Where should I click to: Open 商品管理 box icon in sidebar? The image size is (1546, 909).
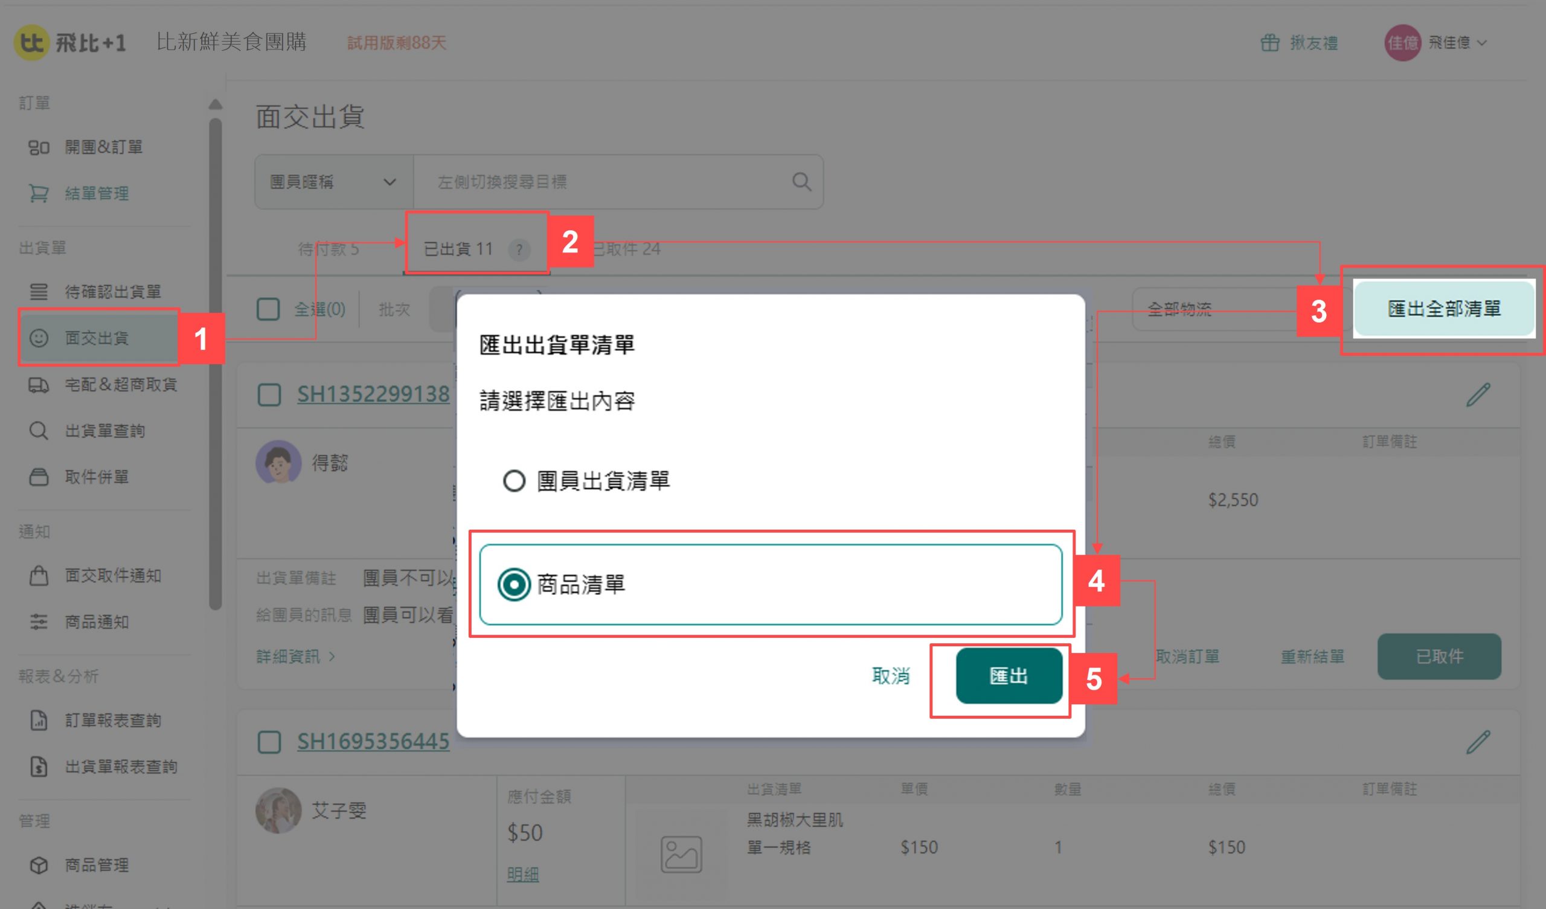38,865
